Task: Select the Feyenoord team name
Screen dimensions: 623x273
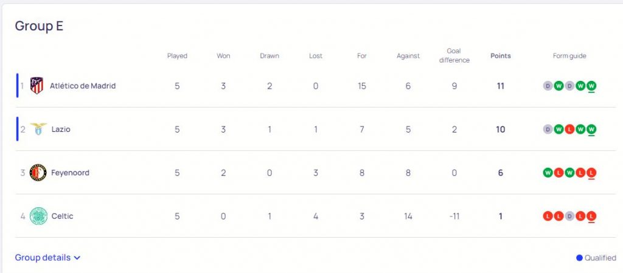Action: tap(70, 173)
